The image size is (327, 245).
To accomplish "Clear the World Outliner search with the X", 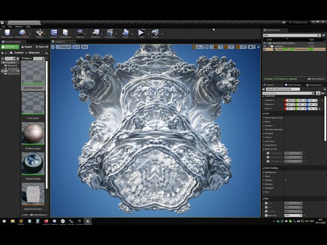I will (318, 35).
